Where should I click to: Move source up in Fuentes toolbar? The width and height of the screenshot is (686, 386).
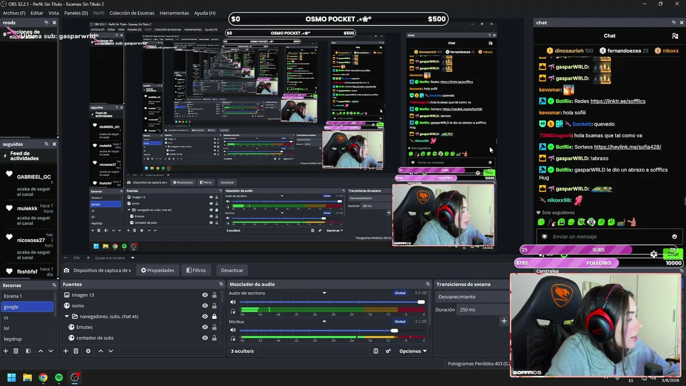click(x=100, y=351)
